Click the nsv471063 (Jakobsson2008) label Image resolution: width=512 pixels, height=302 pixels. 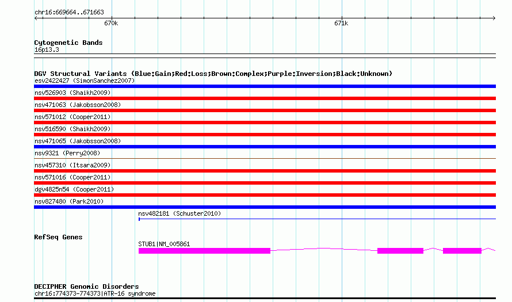[x=78, y=105]
